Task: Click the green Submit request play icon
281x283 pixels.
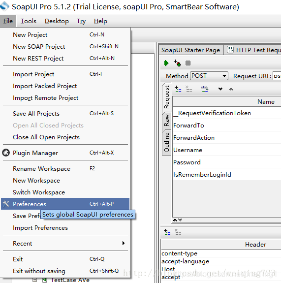Action: point(166,63)
